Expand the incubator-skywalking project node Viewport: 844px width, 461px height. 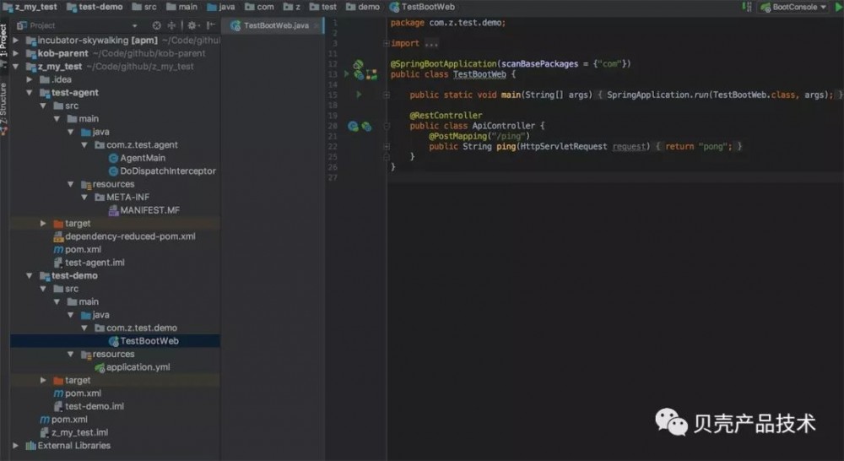15,41
